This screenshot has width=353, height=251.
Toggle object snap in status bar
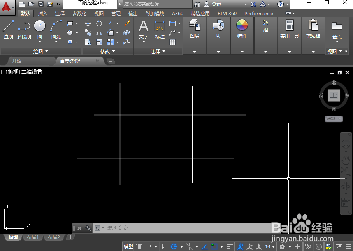coord(214,247)
